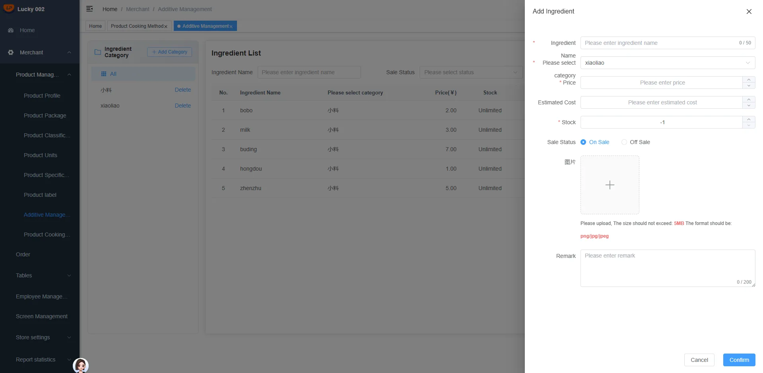Decrease the Estimated Cost down arrow

tap(749, 106)
